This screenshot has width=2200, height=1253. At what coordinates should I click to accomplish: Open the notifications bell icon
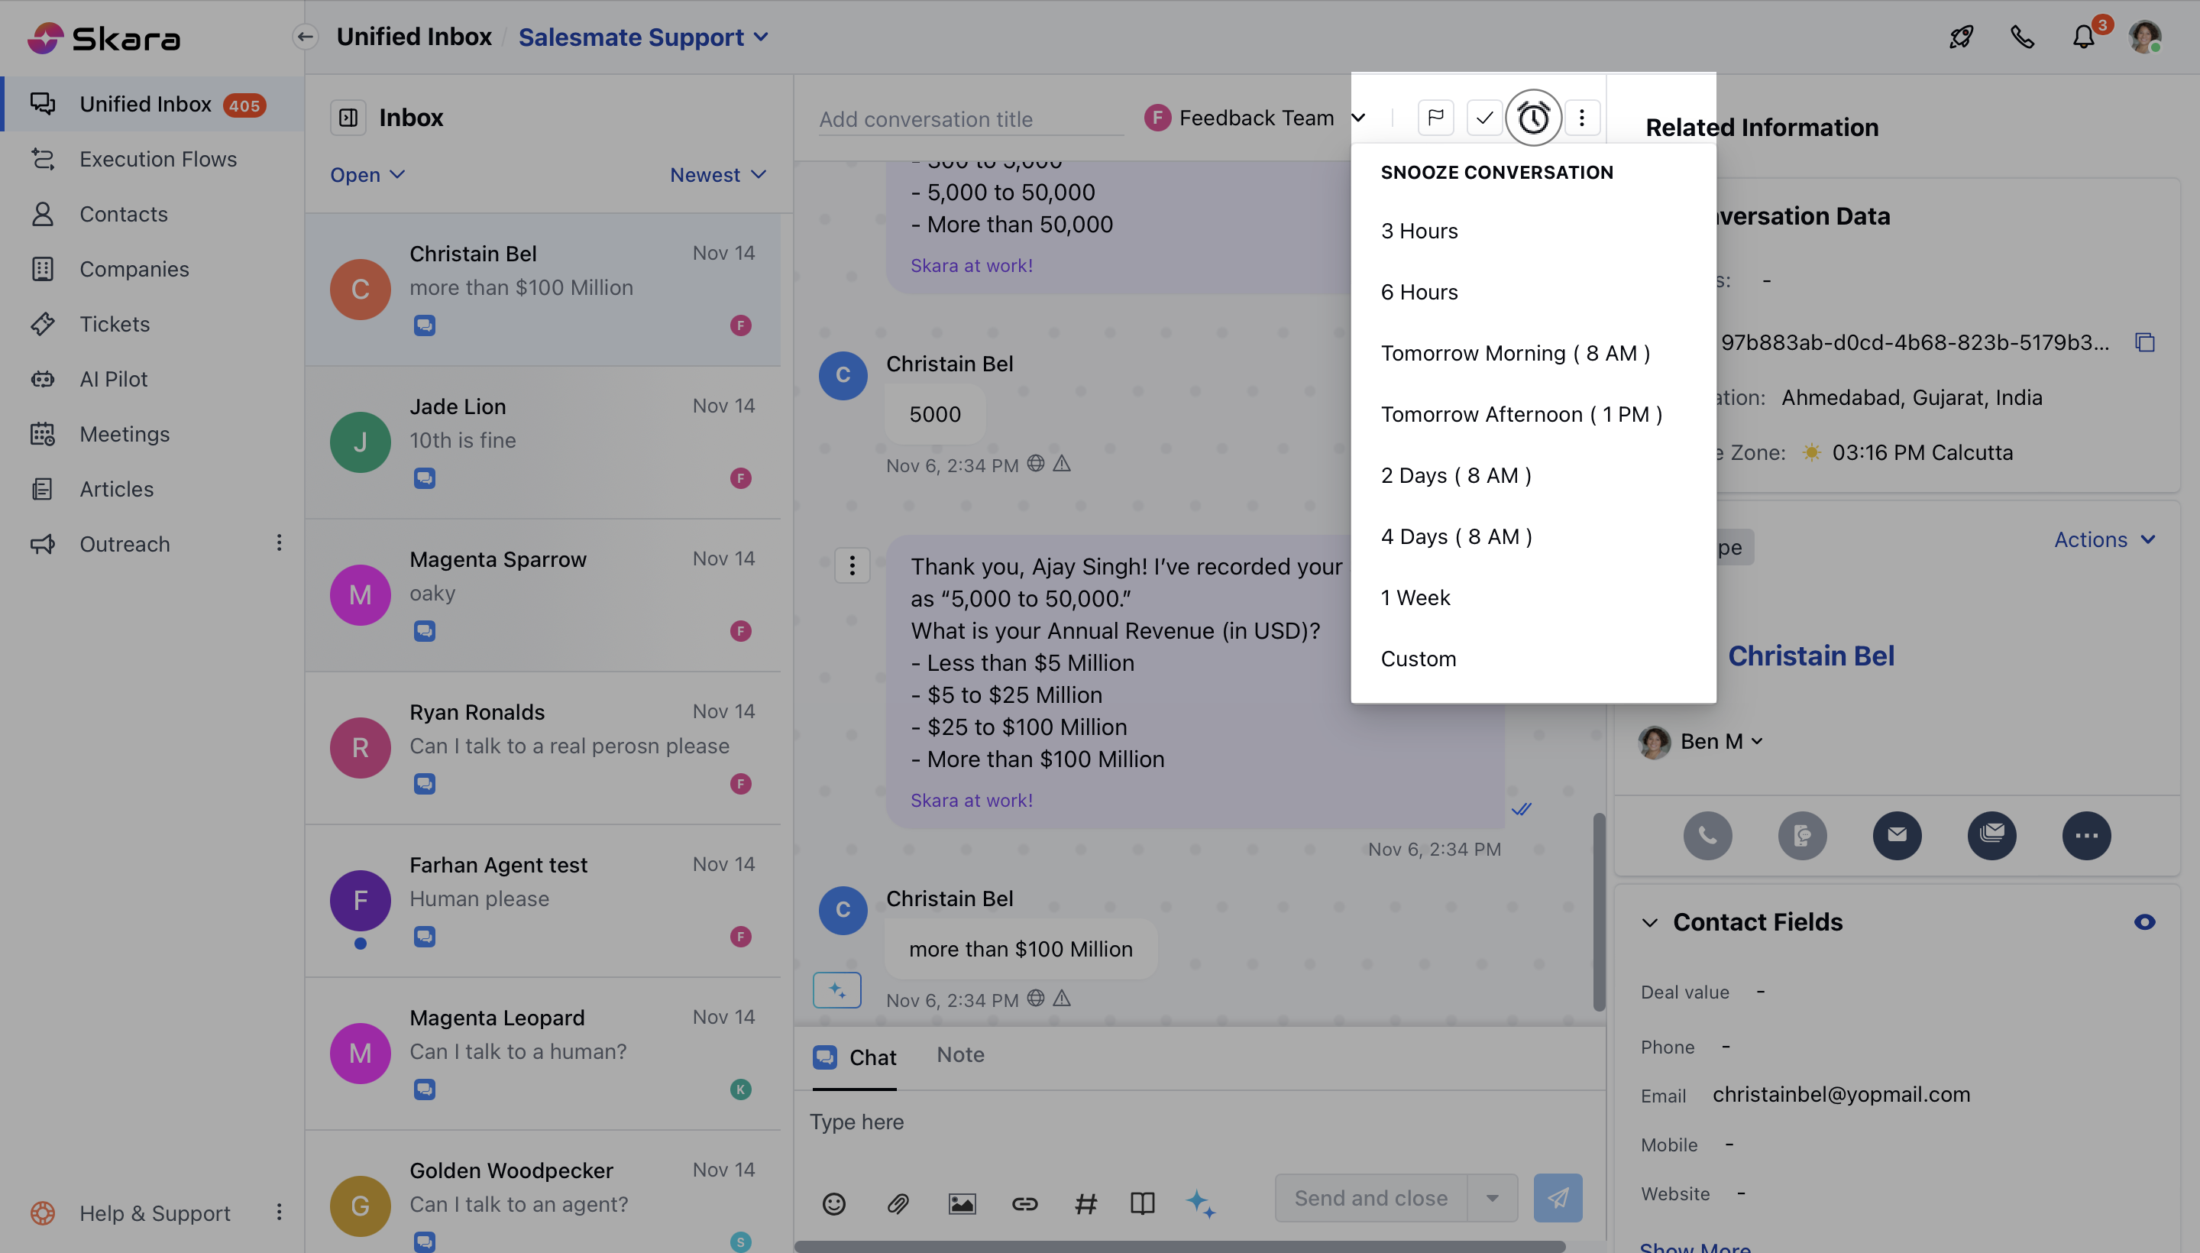tap(2083, 37)
